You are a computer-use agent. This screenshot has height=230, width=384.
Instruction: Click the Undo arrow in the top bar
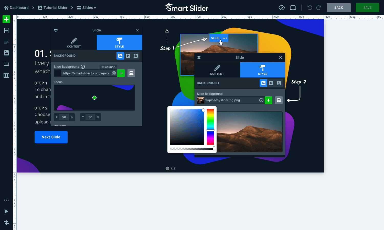coord(310,8)
